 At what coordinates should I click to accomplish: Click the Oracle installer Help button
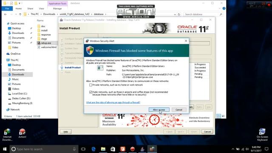click(66, 132)
